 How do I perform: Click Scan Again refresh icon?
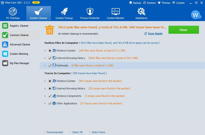[146, 34]
